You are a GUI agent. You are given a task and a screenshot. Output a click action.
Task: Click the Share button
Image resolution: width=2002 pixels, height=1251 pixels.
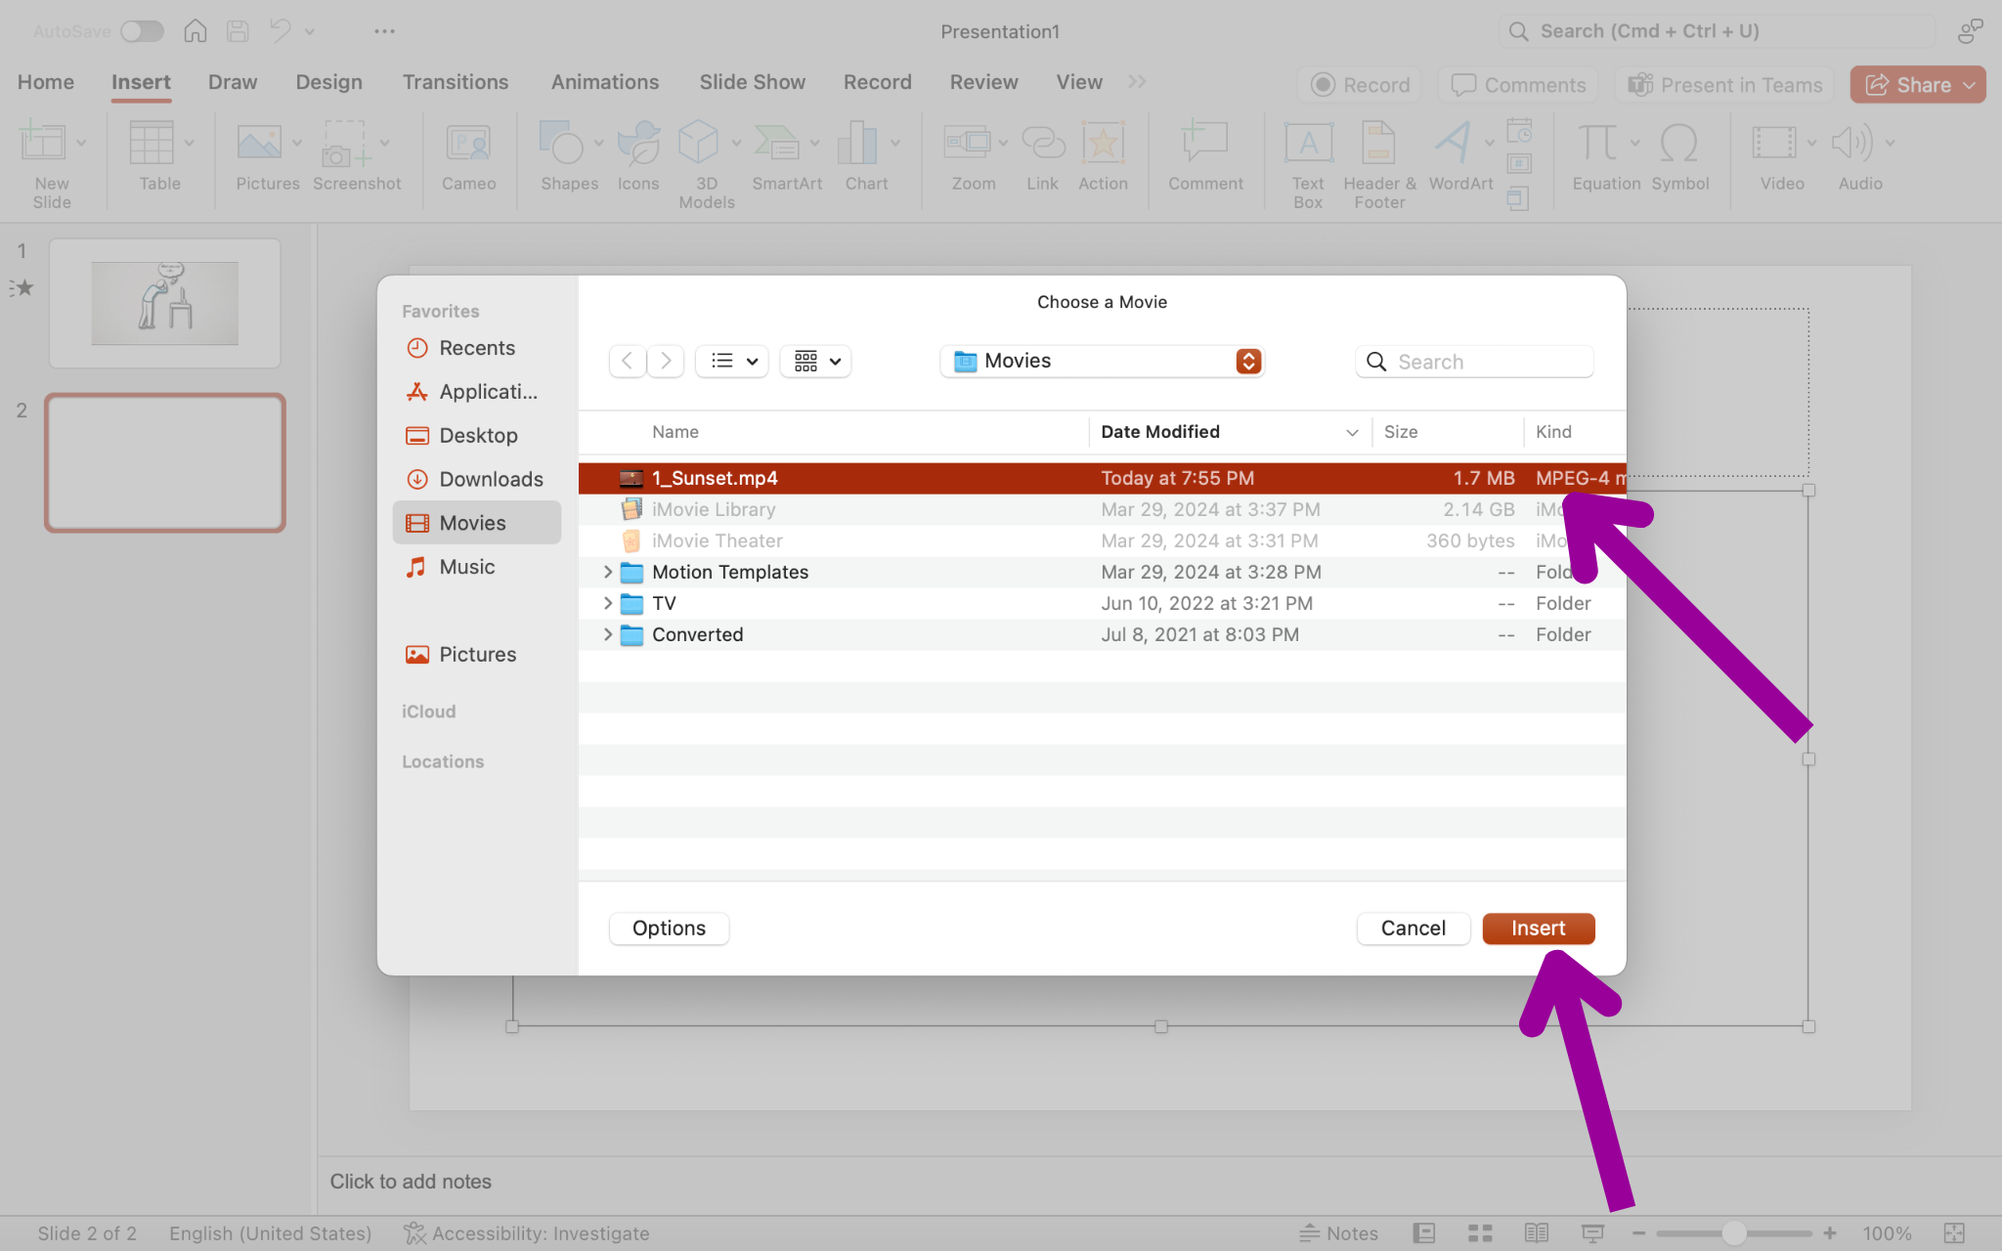pyautogui.click(x=1917, y=85)
